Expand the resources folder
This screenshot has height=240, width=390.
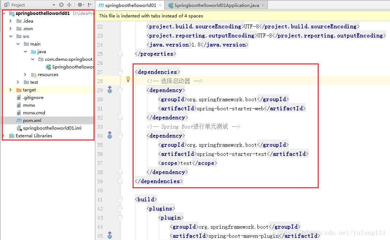25,74
